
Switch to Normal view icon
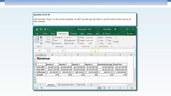tap(99, 88)
